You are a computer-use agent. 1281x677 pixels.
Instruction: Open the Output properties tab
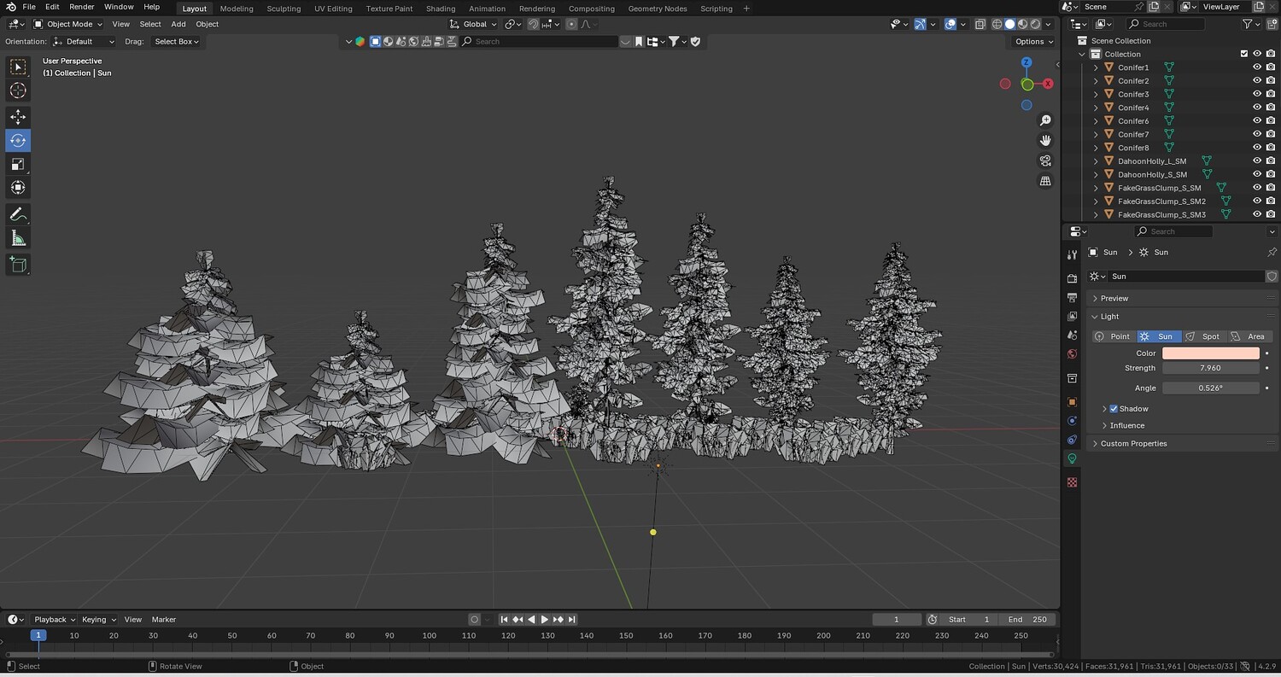1073,297
